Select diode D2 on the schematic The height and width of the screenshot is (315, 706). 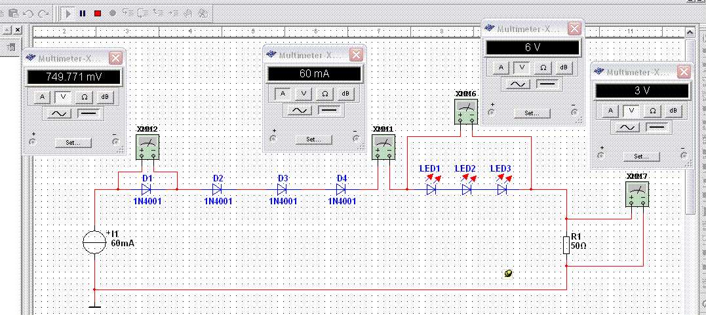(218, 189)
